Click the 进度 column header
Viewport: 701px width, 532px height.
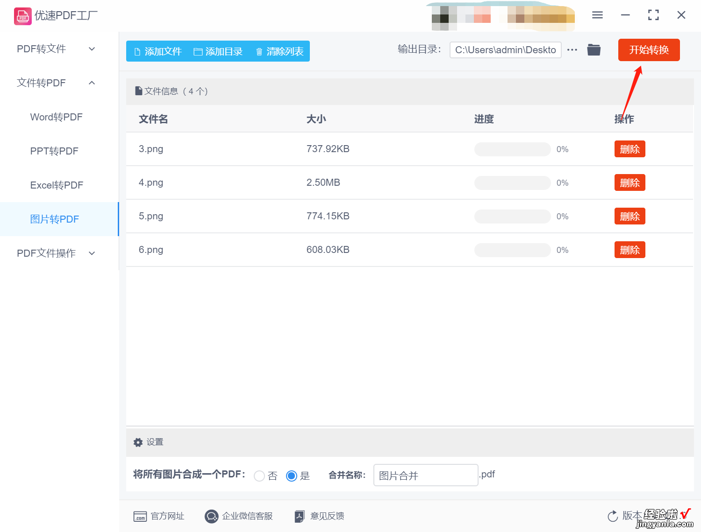tap(484, 119)
